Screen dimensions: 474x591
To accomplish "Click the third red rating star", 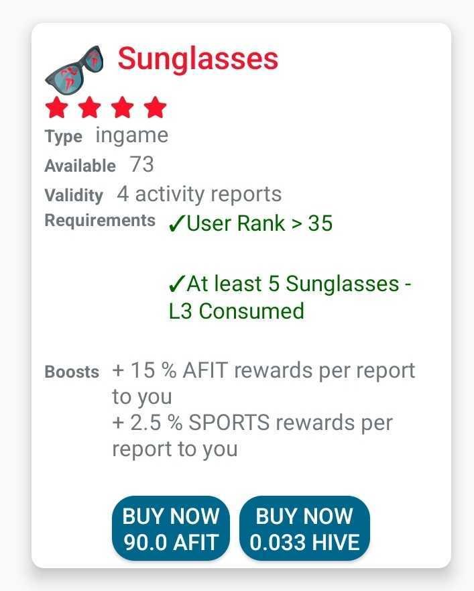I will [123, 107].
